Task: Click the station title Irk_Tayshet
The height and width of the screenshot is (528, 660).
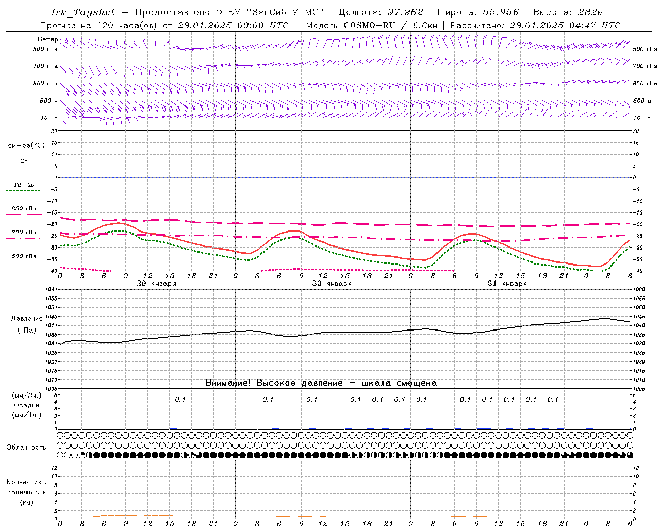Action: [x=82, y=12]
